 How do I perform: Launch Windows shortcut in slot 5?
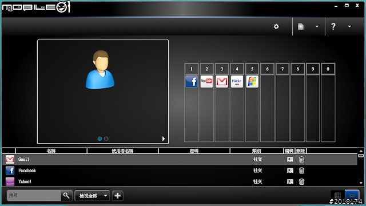[252, 81]
